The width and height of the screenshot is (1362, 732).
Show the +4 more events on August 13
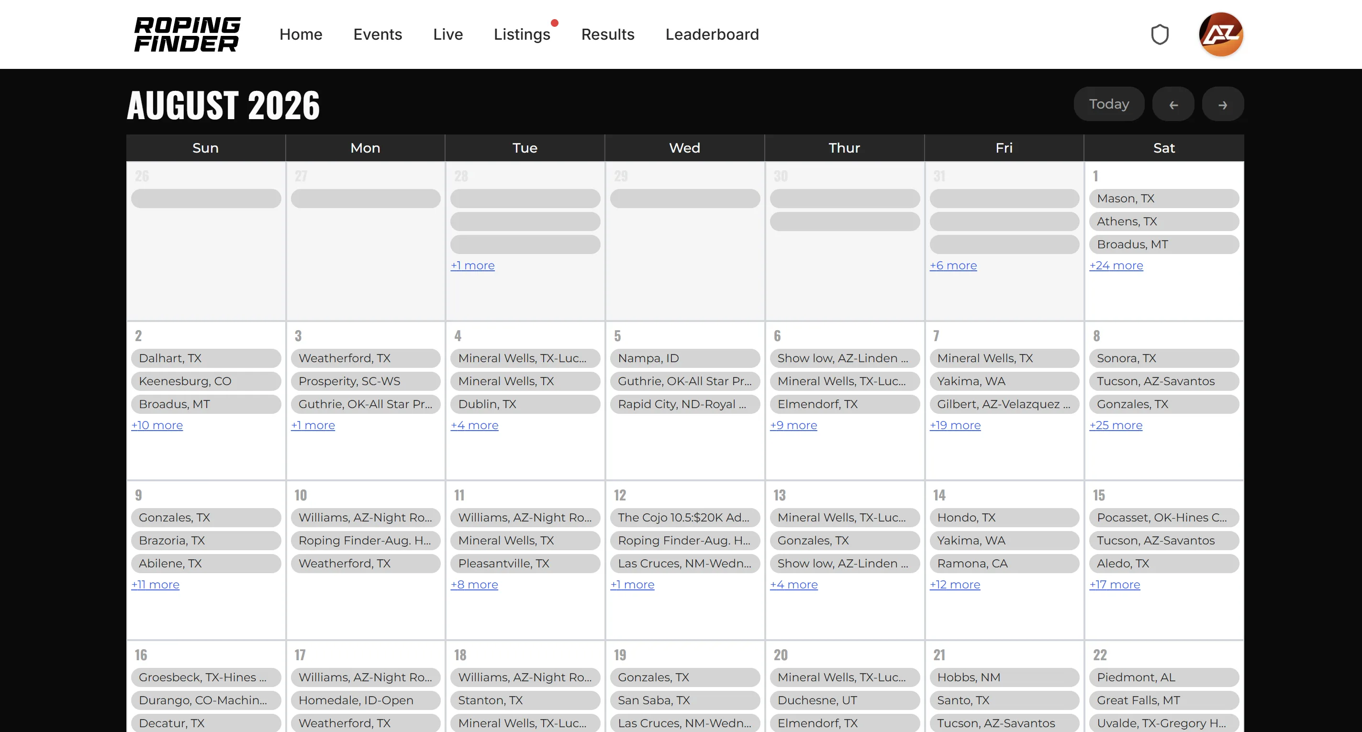click(793, 585)
